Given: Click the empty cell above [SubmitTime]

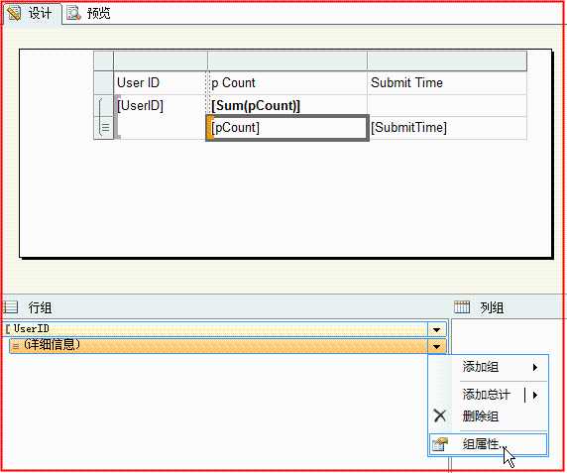Looking at the screenshot, I should [x=447, y=105].
